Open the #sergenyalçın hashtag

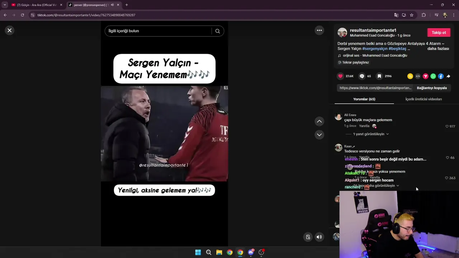coord(375,49)
